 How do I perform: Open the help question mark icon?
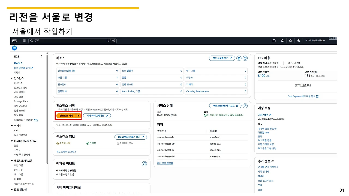[x=290, y=41]
